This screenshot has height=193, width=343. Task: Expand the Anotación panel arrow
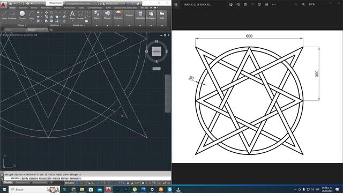click(x=85, y=25)
